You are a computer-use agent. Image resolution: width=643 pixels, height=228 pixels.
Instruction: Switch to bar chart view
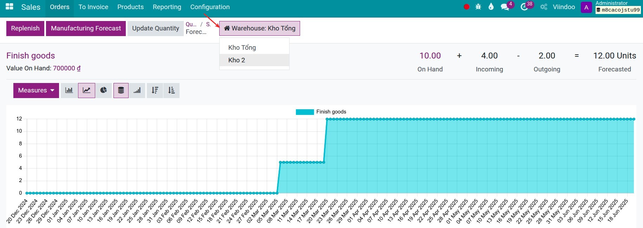click(x=69, y=90)
